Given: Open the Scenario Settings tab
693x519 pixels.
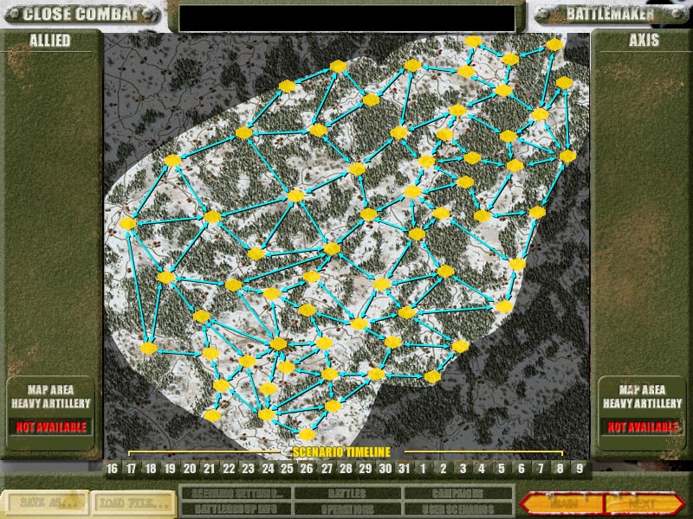Looking at the screenshot, I should pos(236,493).
